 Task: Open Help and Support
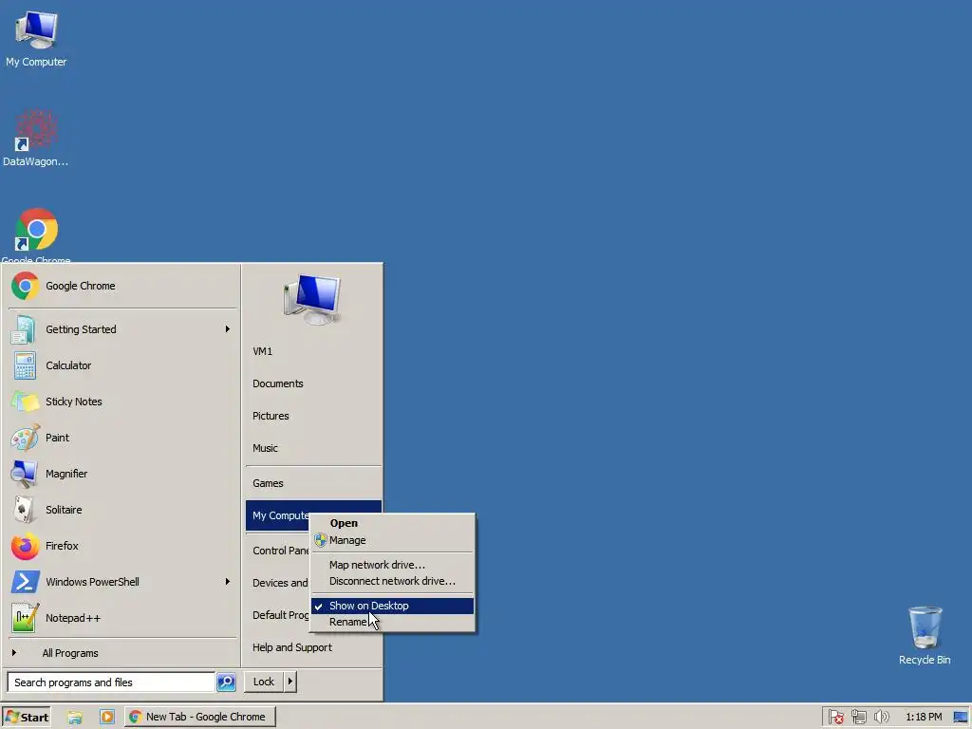coord(313,647)
